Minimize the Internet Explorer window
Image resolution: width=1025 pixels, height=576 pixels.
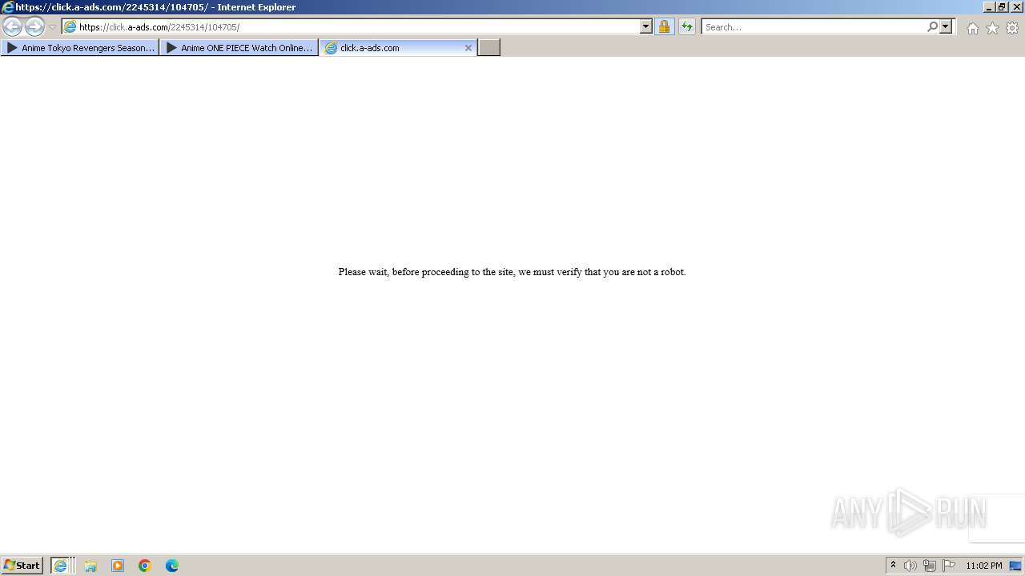point(989,7)
